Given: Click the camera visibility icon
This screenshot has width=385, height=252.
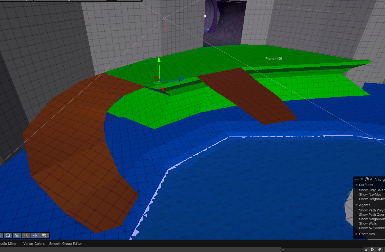Looking at the screenshot, I should click(44, 235).
